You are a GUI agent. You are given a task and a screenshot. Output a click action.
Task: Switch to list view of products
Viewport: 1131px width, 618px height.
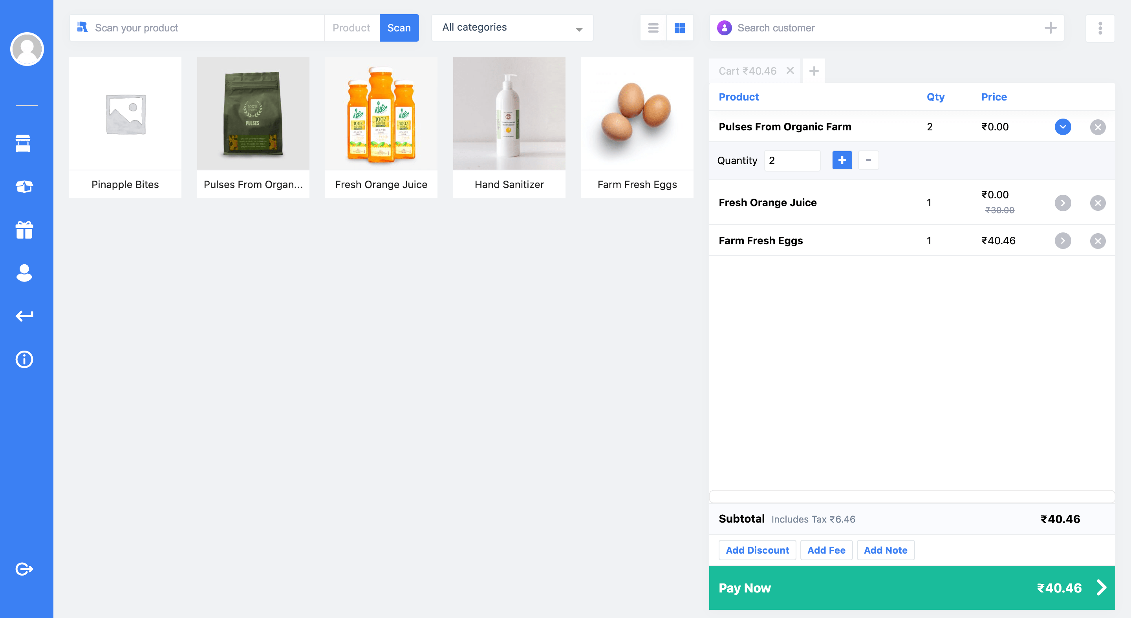(x=653, y=27)
